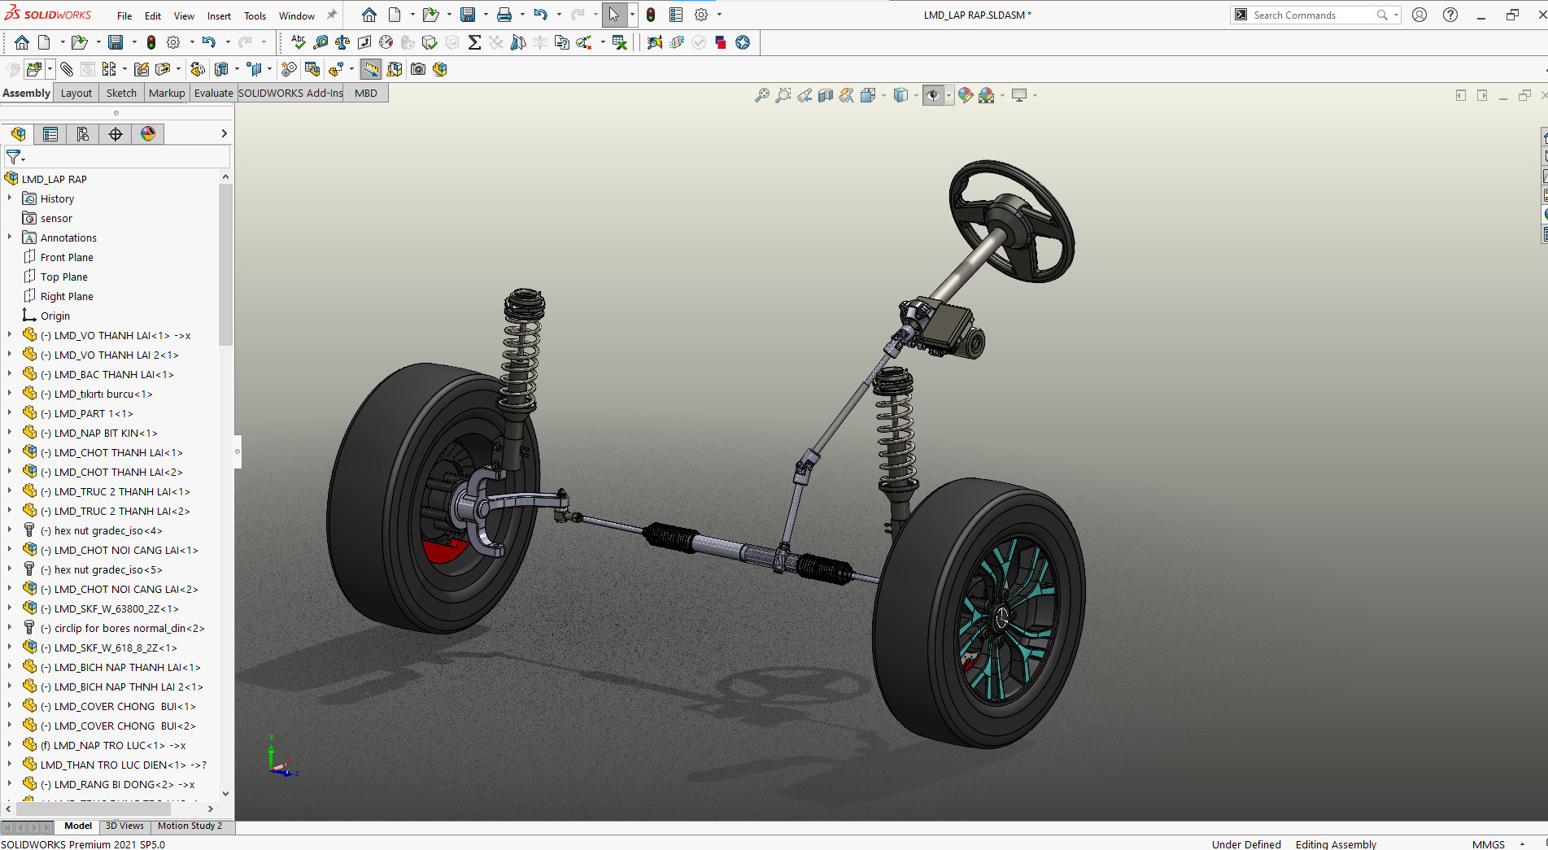
Task: Open the File menu
Action: 124,15
